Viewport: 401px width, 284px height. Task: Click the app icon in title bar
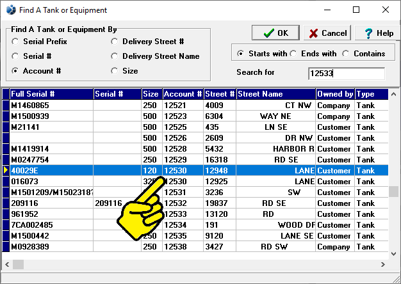coord(11,10)
